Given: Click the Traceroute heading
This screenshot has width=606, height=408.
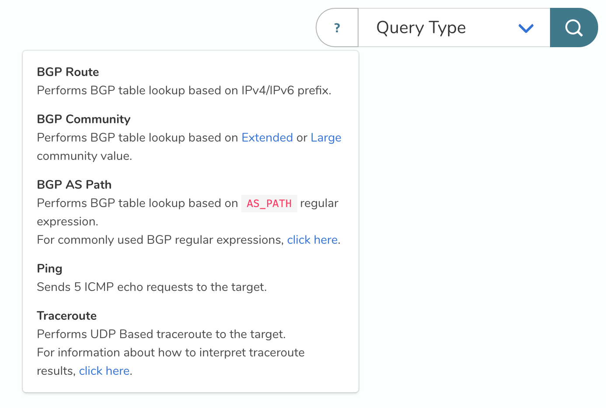Looking at the screenshot, I should point(66,316).
